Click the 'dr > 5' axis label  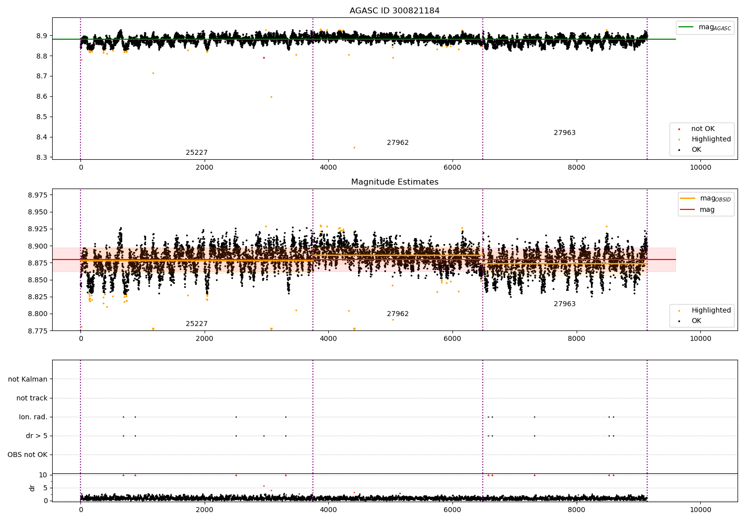click(x=37, y=436)
